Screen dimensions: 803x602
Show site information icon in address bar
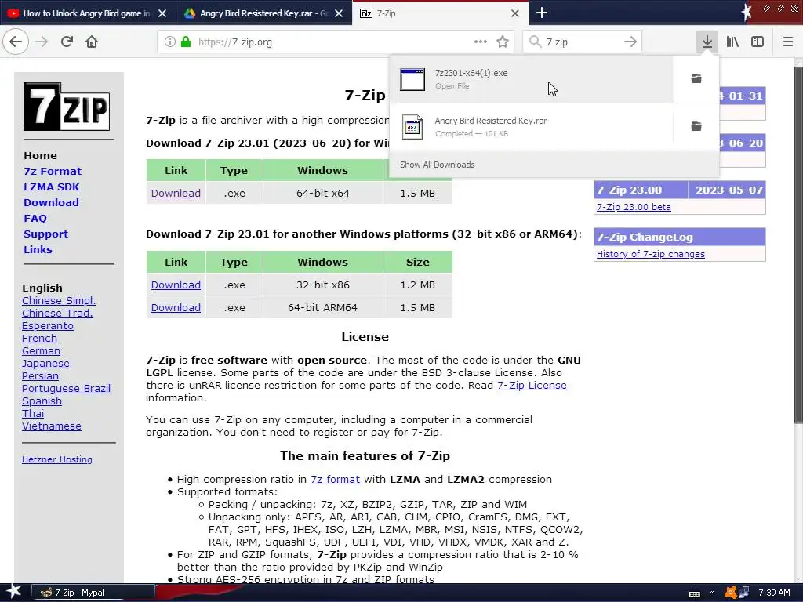coord(169,42)
